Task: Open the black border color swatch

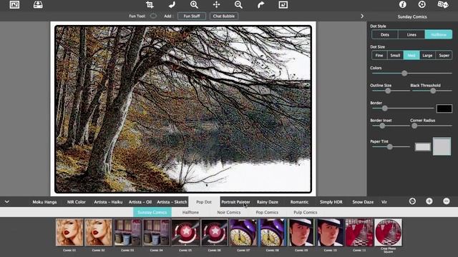Action: (444, 109)
